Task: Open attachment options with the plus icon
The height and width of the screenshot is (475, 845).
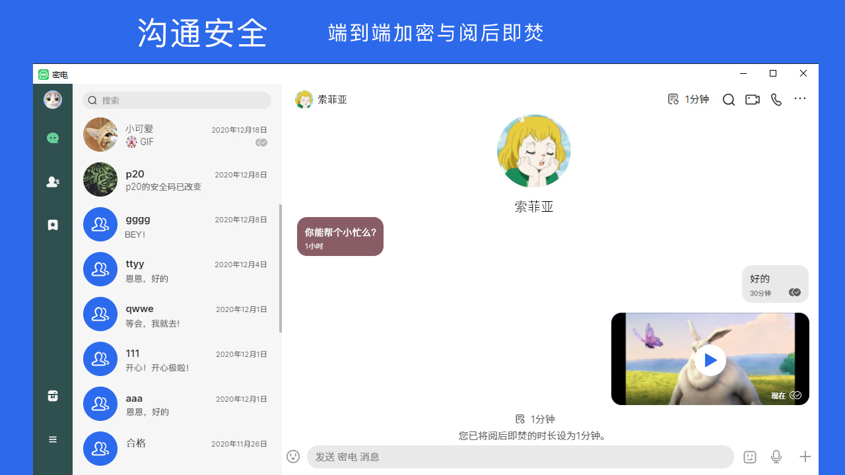Action: tap(805, 456)
